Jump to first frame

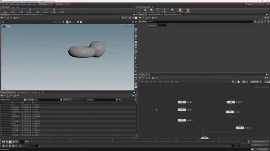3,142
